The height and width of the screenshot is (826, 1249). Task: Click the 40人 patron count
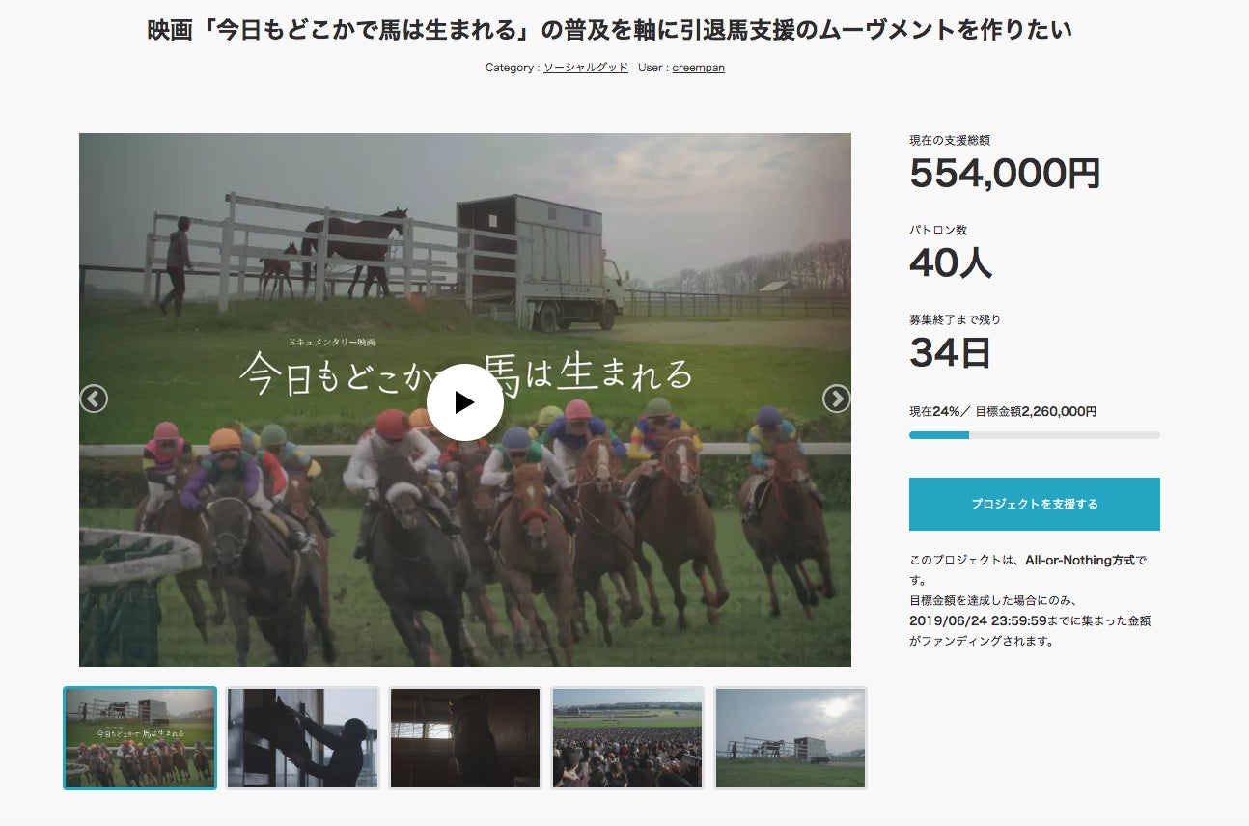click(x=951, y=262)
